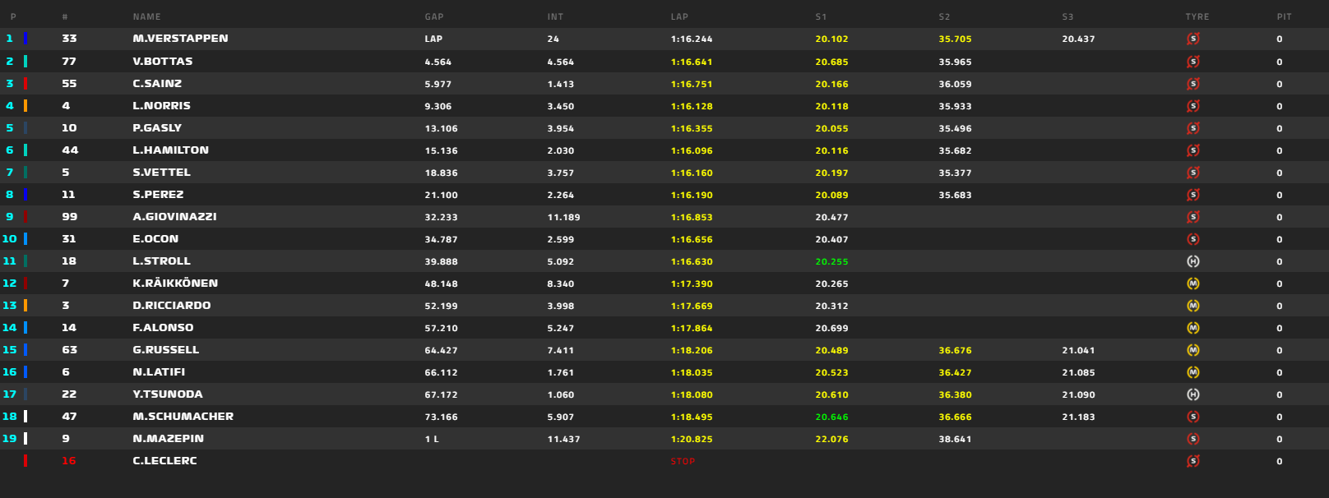Click Russell's medium tyre icon
The width and height of the screenshot is (1329, 498).
[x=1193, y=350]
